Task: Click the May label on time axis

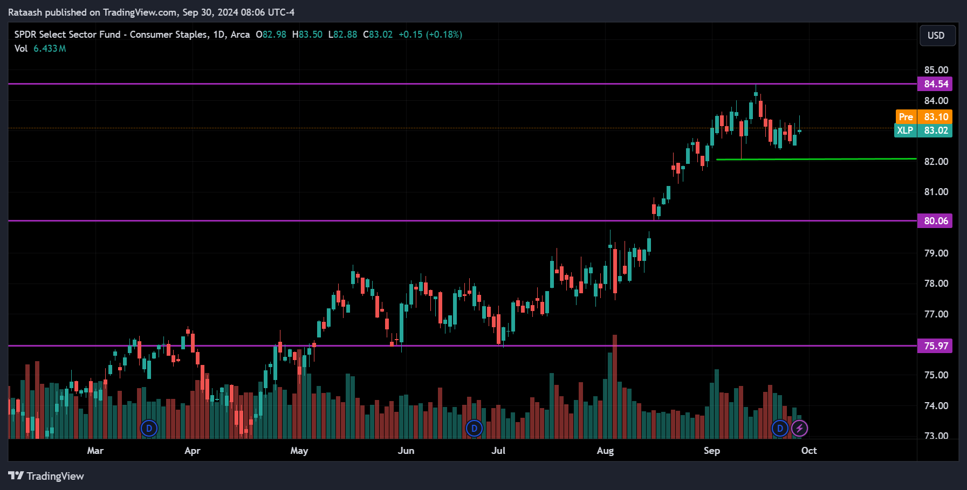Action: point(299,451)
